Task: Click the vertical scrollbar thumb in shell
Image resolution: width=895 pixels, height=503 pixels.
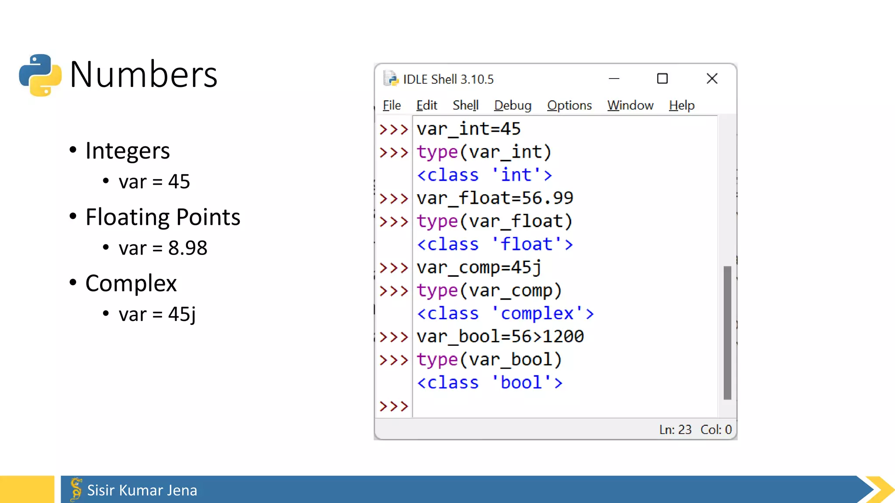Action: pyautogui.click(x=727, y=332)
